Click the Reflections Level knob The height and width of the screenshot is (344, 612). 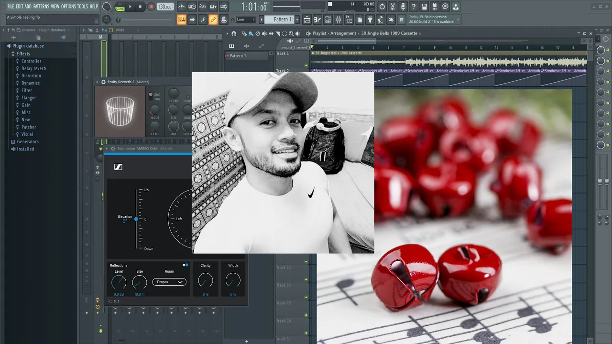click(x=119, y=282)
